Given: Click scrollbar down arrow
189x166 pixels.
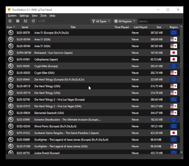Looking at the screenshot, I should 181,152.
